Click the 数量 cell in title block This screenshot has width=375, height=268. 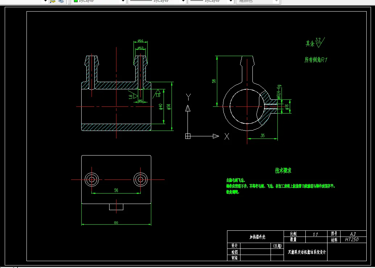[294, 240]
